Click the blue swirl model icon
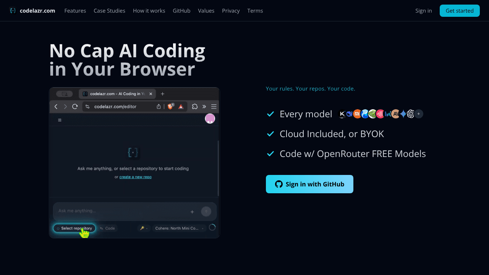Screen dimensions: 489x275 (x=365, y=114)
